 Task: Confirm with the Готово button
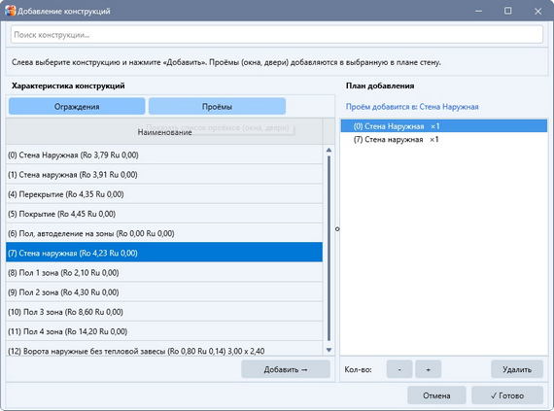pyautogui.click(x=507, y=395)
